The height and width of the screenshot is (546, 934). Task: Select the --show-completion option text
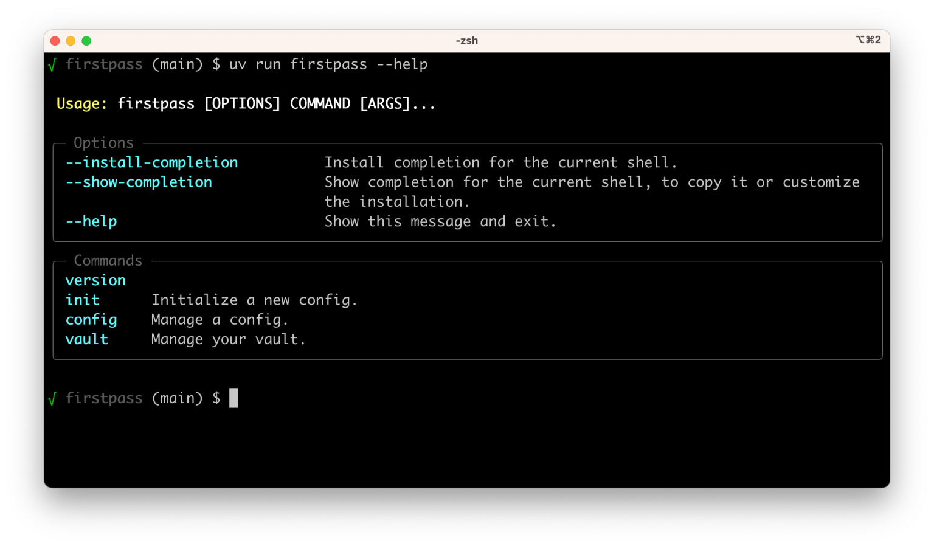point(139,182)
